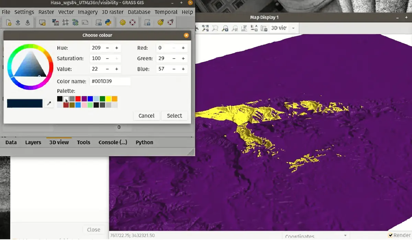This screenshot has width=412, height=240.
Task: Click gear icon with small badge
Action: click(160, 23)
